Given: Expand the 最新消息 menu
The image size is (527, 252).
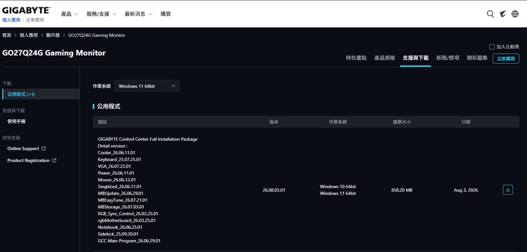Looking at the screenshot, I should 139,13.
